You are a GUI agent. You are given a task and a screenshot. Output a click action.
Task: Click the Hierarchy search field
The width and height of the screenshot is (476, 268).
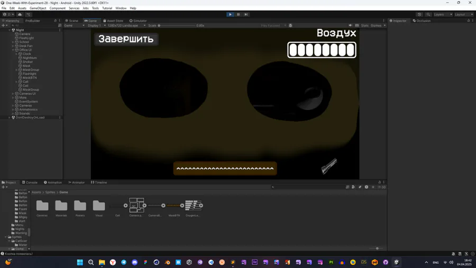click(x=34, y=25)
